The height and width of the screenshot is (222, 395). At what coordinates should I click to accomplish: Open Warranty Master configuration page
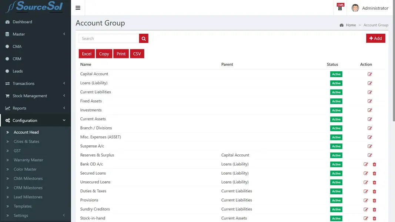pos(28,160)
